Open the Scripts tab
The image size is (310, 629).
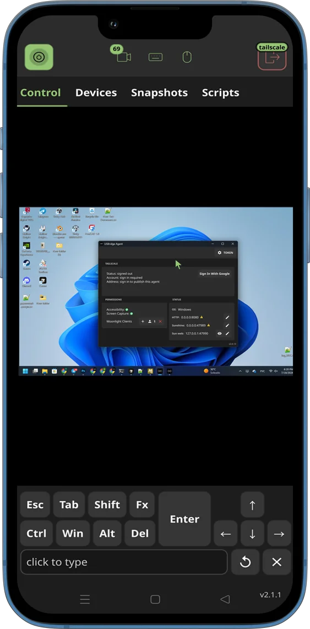220,93
